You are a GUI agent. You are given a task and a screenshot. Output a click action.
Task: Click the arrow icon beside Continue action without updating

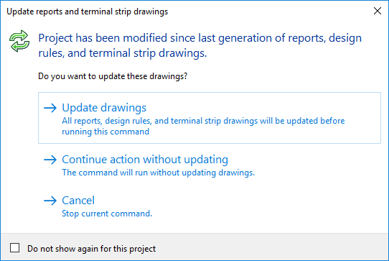pyautogui.click(x=50, y=160)
